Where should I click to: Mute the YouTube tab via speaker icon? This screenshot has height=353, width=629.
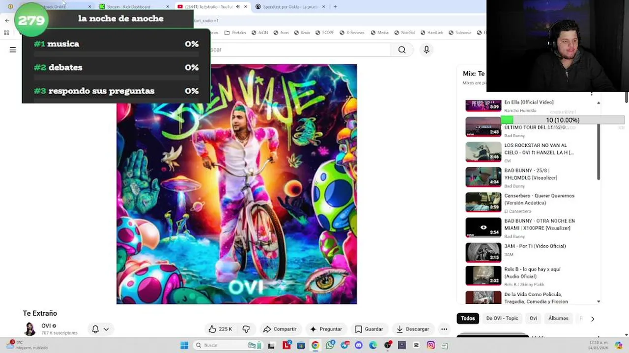pos(238,6)
